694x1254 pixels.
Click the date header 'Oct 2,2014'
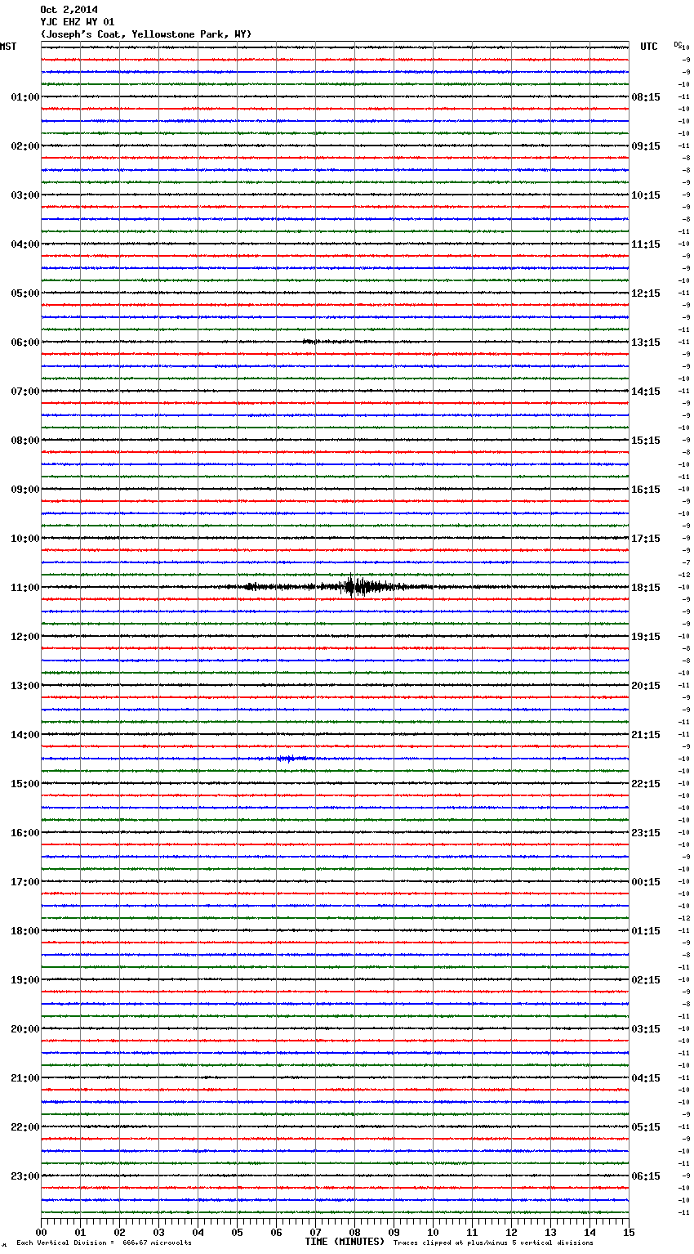[69, 10]
